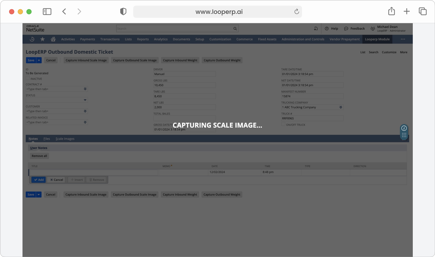Click the Add button in User Notes
Viewport: 435px width, 257px height.
(x=39, y=180)
